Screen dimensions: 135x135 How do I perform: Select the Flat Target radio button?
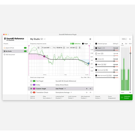(x=31, y=81)
